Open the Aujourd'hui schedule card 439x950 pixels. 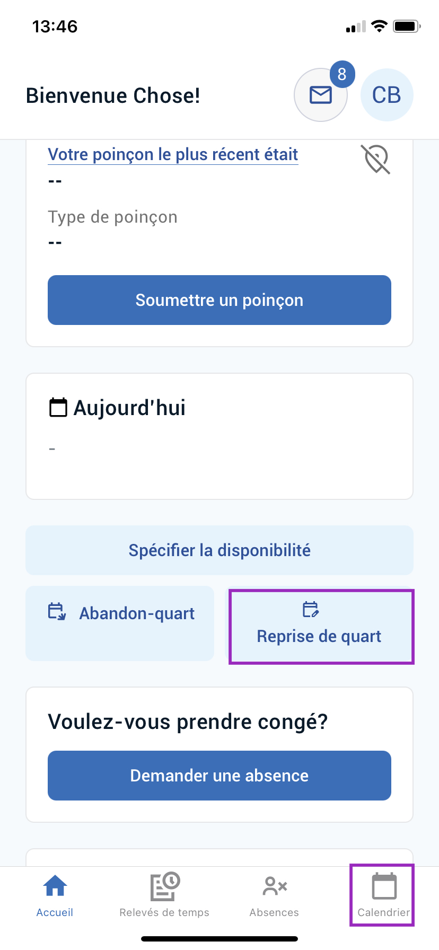click(219, 436)
